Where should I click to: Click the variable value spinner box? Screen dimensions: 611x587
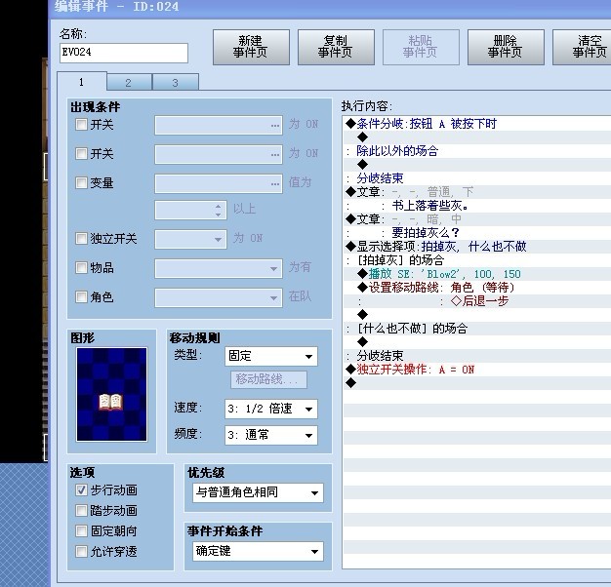click(190, 211)
